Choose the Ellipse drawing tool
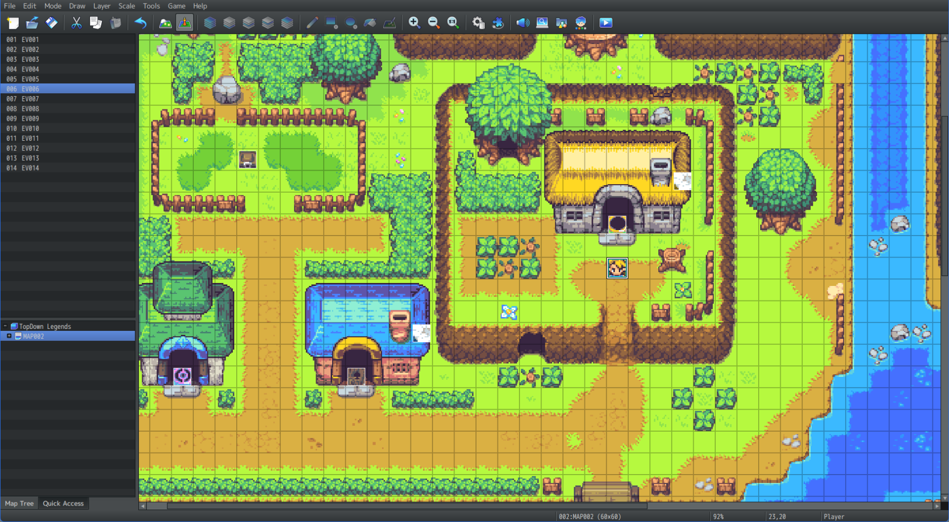This screenshot has width=949, height=522. click(x=351, y=22)
